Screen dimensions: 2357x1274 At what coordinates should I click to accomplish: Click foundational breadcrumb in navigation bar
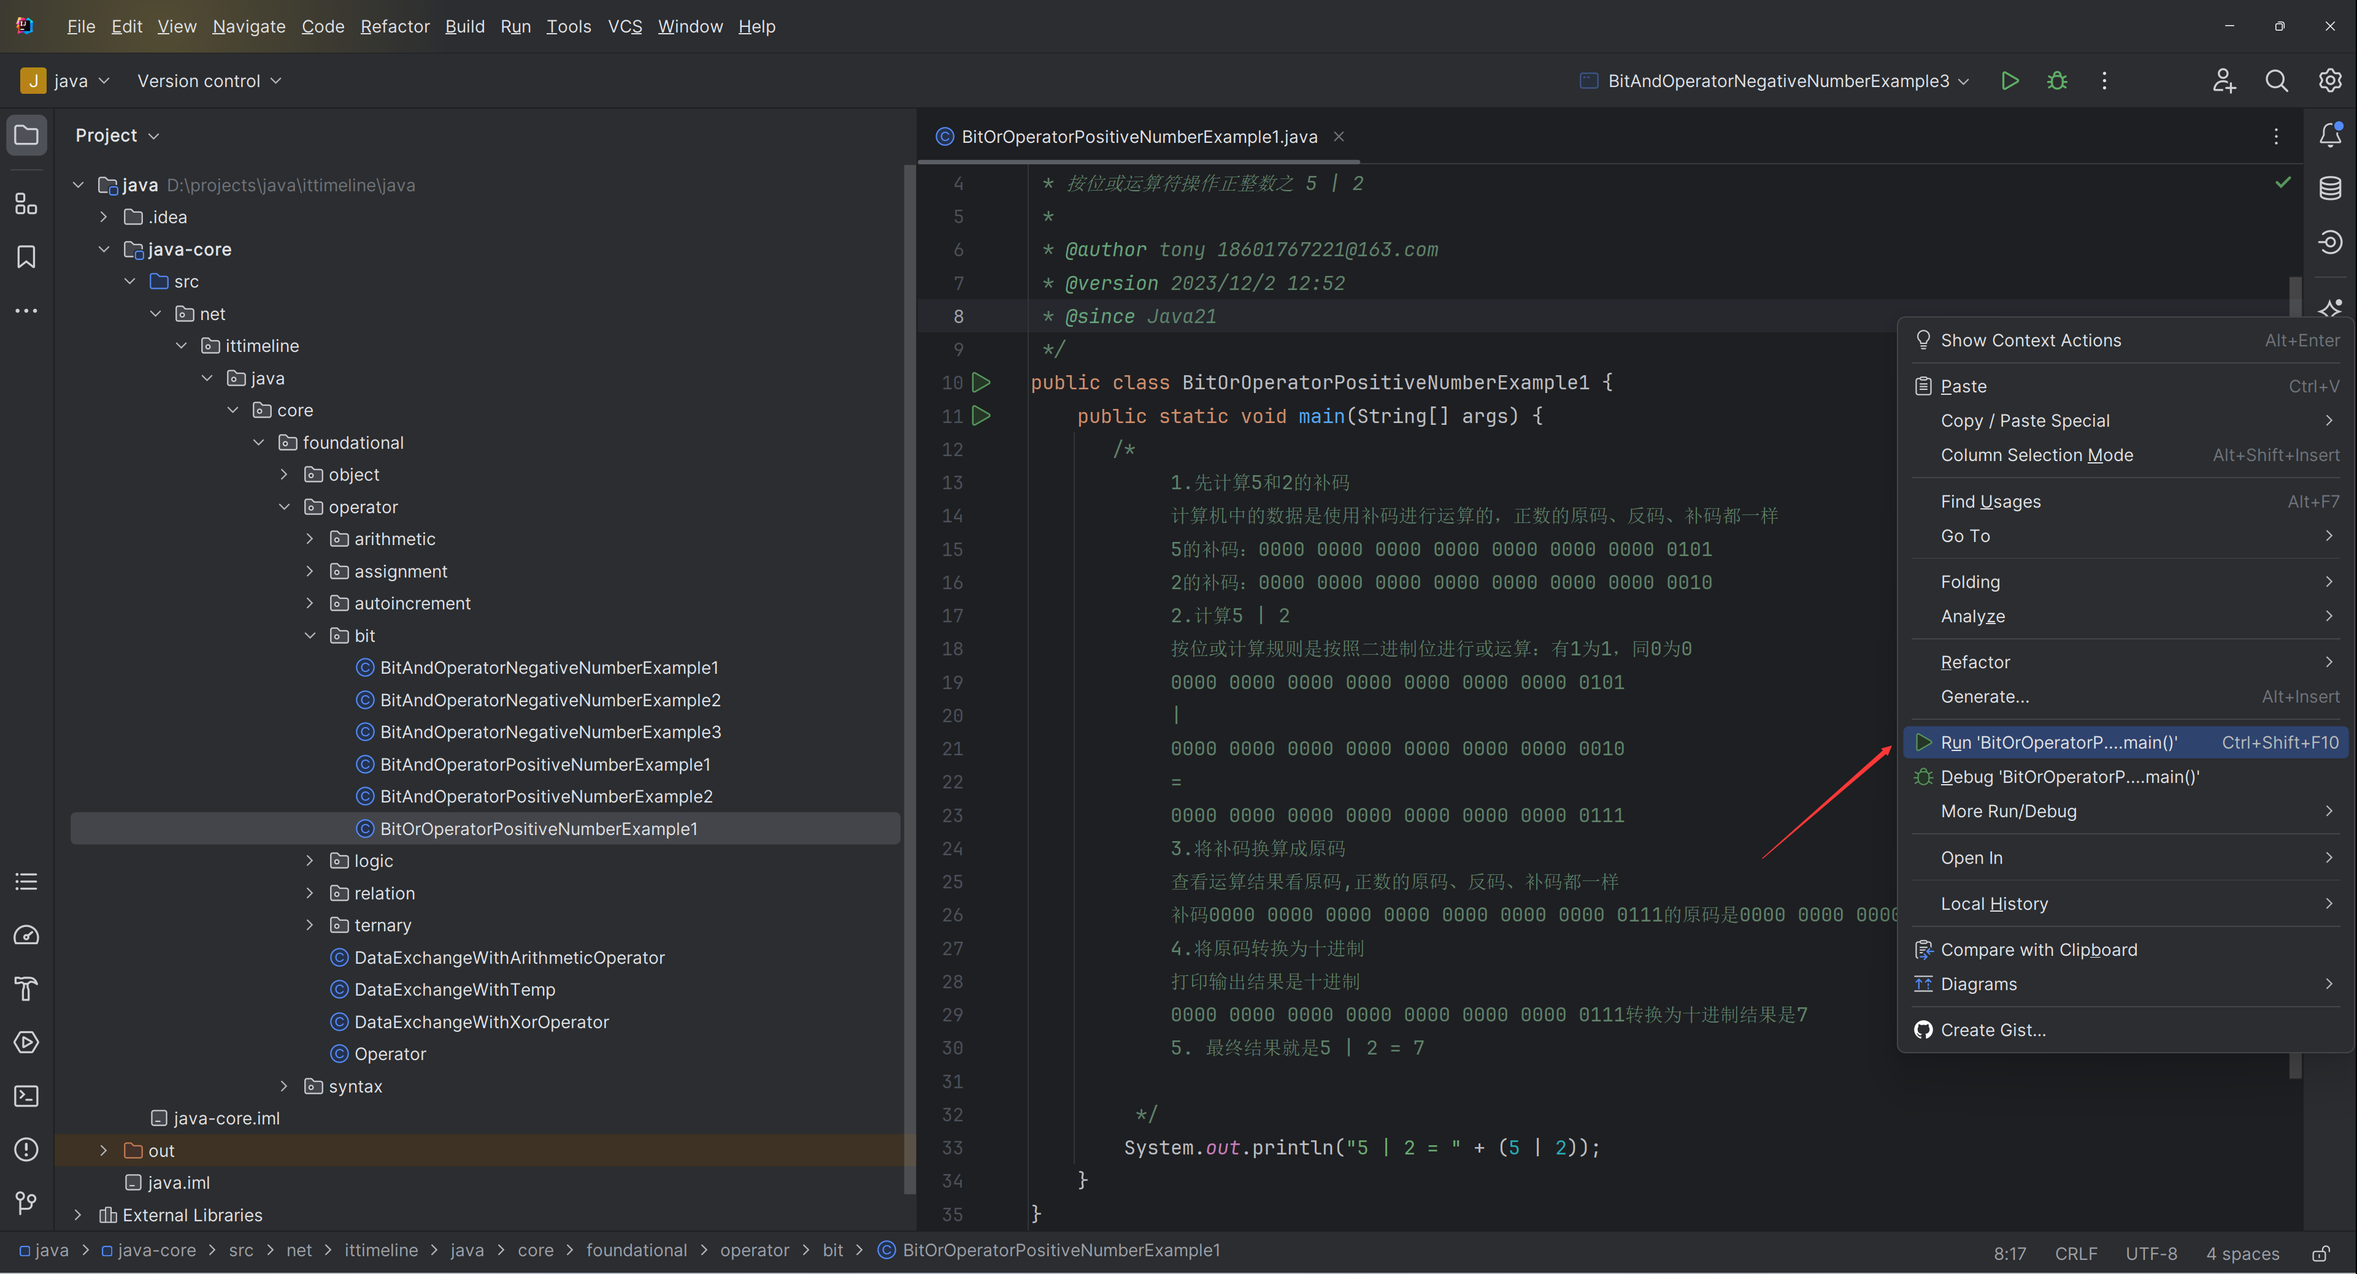coord(636,1250)
